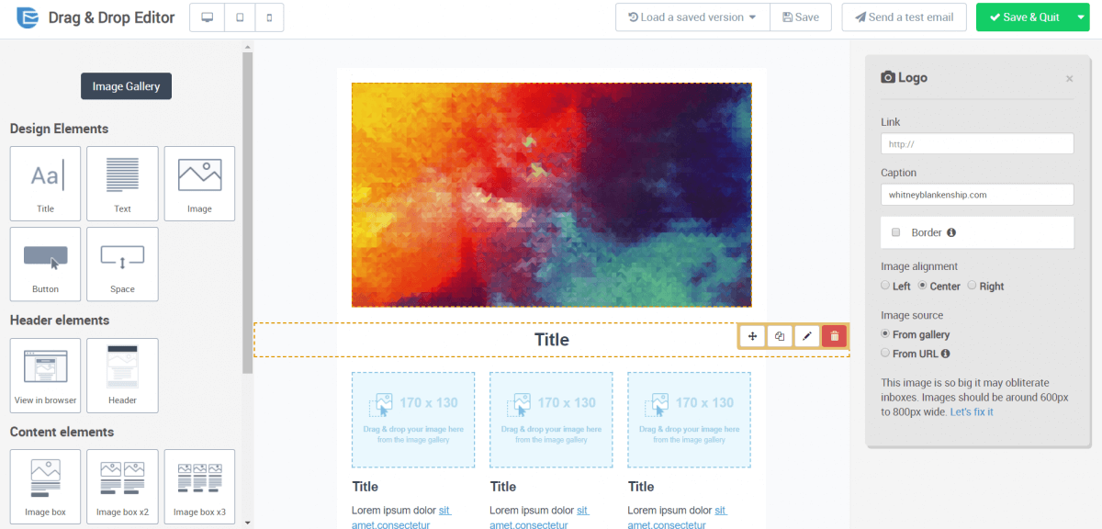Click the green Save & Quit button

[1023, 17]
